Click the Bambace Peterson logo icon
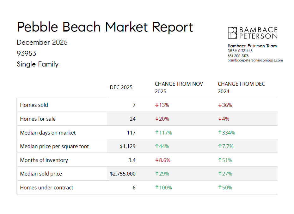The width and height of the screenshot is (294, 214). pyautogui.click(x=232, y=33)
